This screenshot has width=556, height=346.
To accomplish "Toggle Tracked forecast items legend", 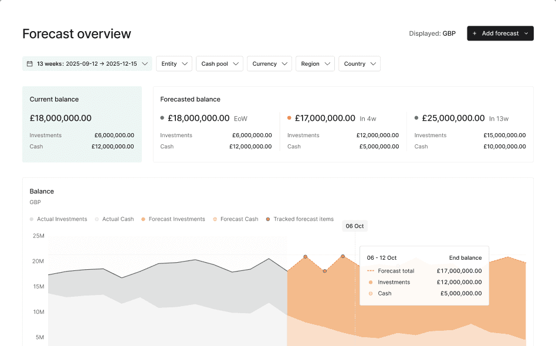I will pos(300,219).
